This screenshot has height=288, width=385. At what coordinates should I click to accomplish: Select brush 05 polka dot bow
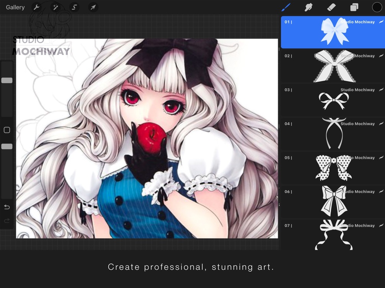[333, 168]
